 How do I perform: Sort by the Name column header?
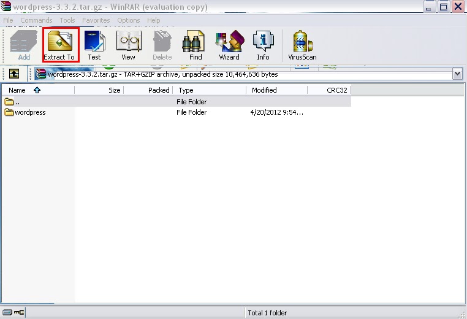[38, 90]
